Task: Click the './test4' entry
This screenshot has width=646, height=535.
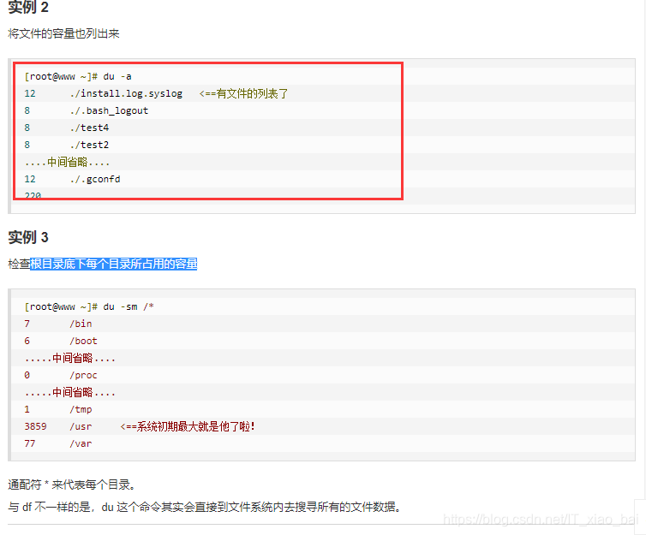Action: pos(89,128)
